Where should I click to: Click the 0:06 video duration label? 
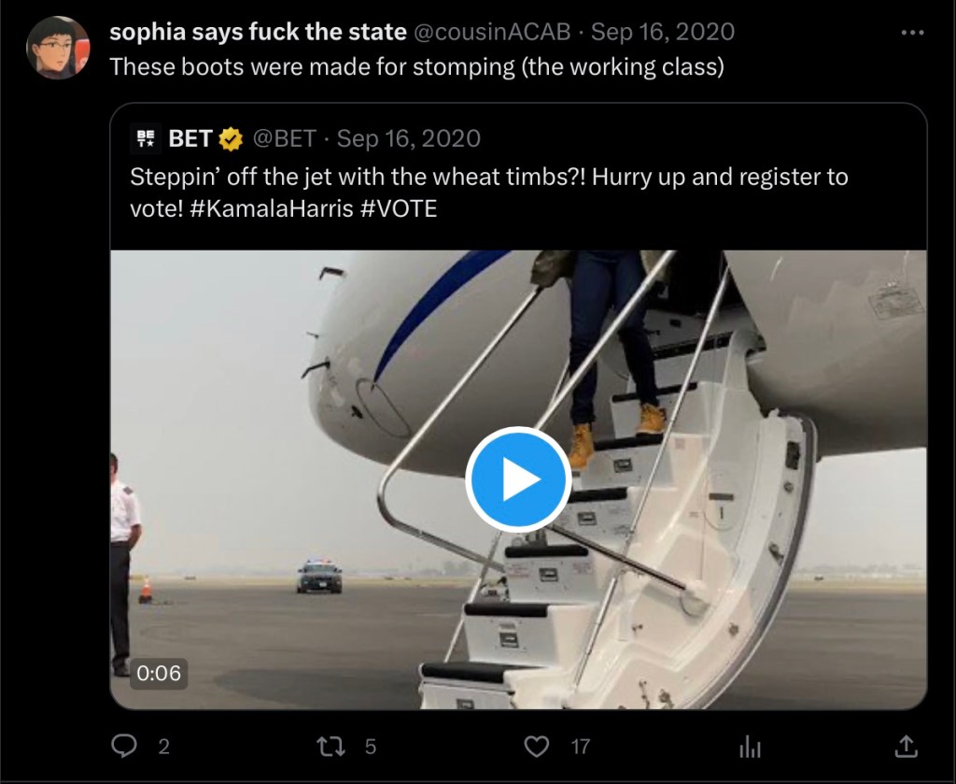point(159,672)
